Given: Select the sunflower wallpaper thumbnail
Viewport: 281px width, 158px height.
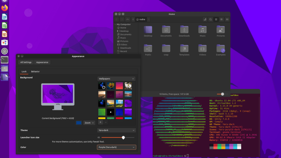Looking at the screenshot, I should [111, 86].
